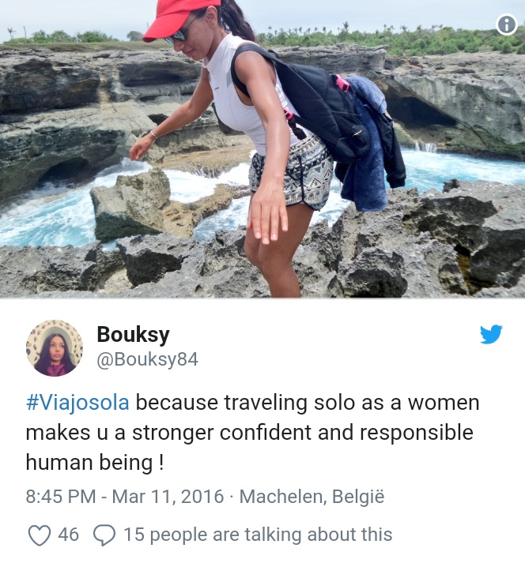Visit the @Bouksy84 handle
The image size is (525, 563).
click(x=147, y=359)
